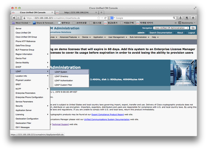This screenshot has width=207, height=150.
Task: Choose SRST menu entry
Action: (x=30, y=84)
